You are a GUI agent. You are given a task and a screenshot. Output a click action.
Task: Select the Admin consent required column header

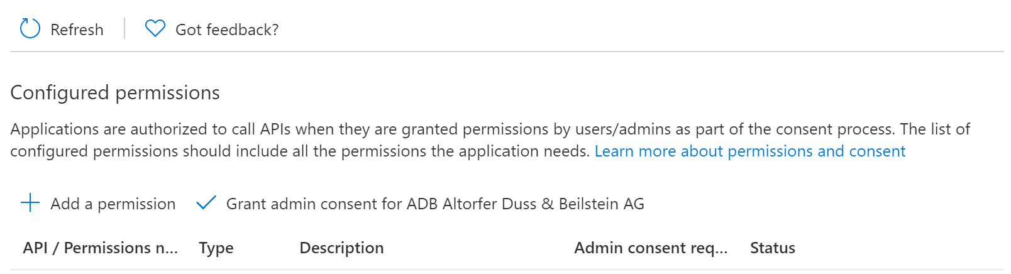[651, 248]
